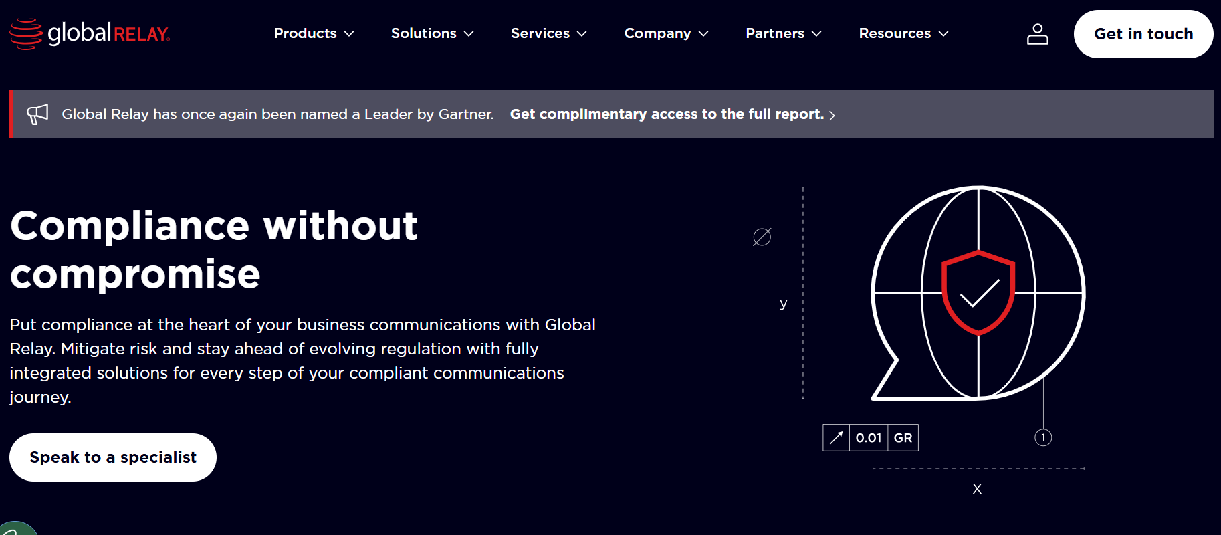Viewport: 1221px width, 535px height.
Task: Open the Solutions menu
Action: click(424, 33)
